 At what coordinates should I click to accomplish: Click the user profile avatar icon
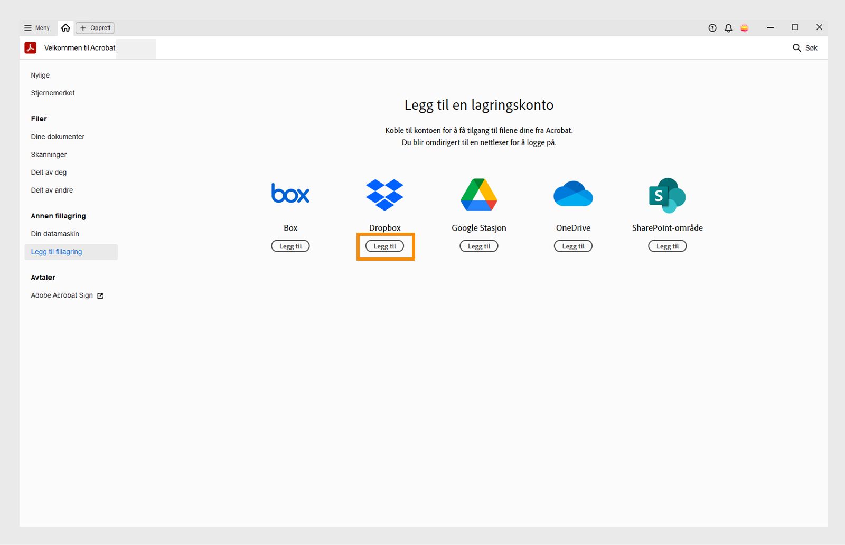(x=744, y=28)
